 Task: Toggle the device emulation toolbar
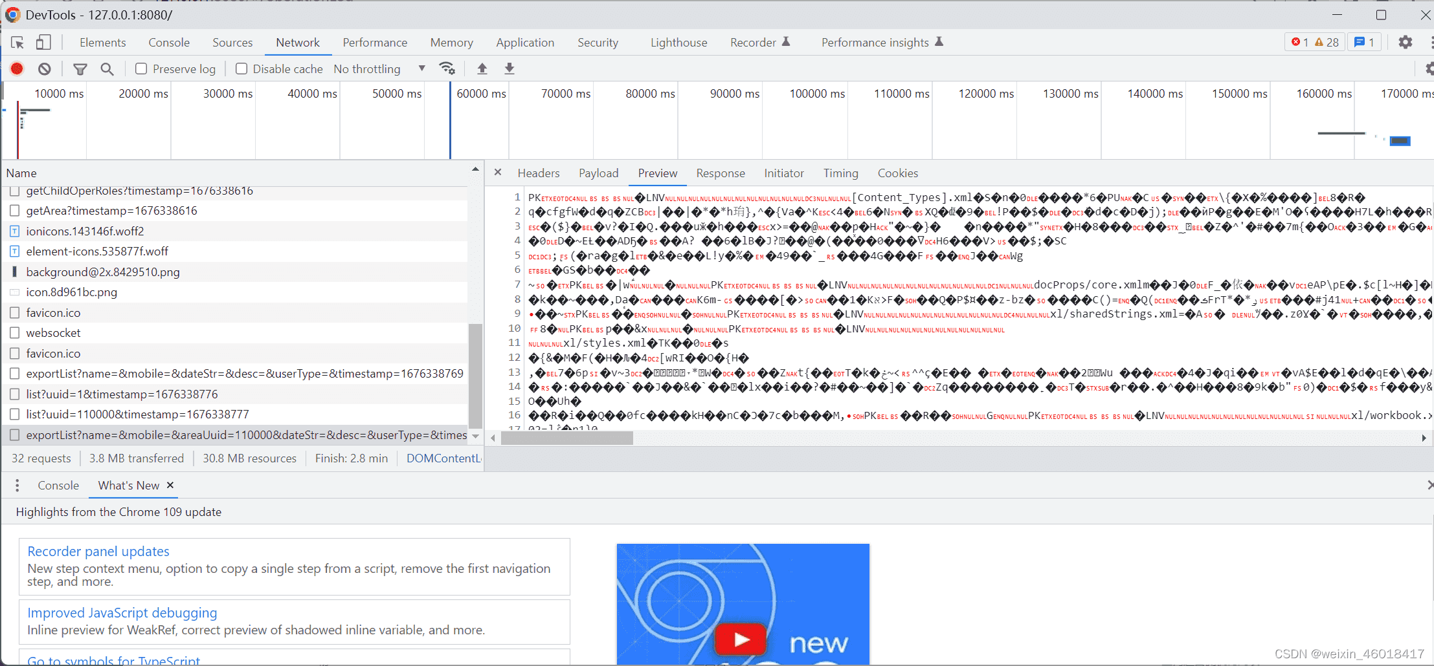(43, 42)
